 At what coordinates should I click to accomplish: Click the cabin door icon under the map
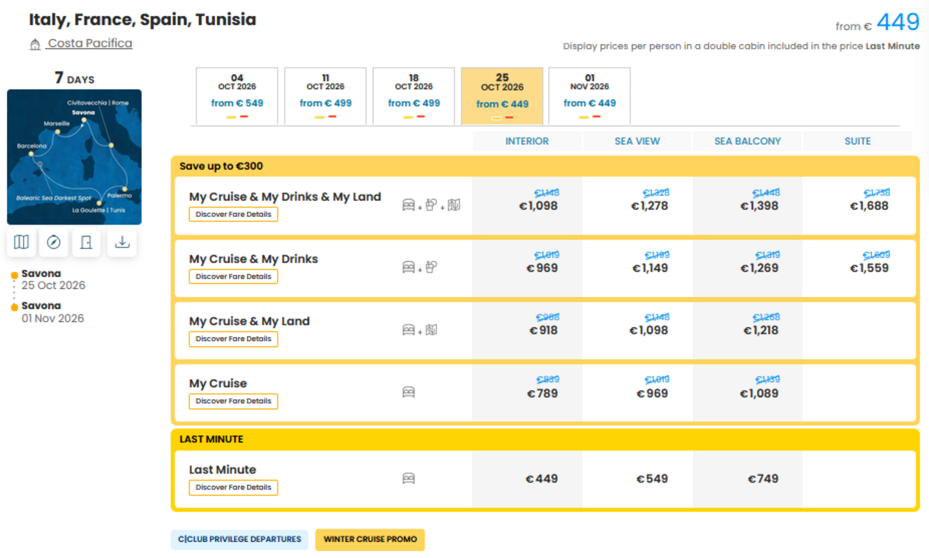point(87,242)
